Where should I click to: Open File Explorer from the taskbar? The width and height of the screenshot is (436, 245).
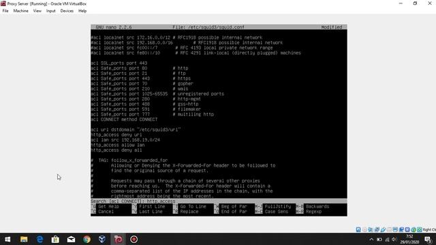tap(24, 239)
